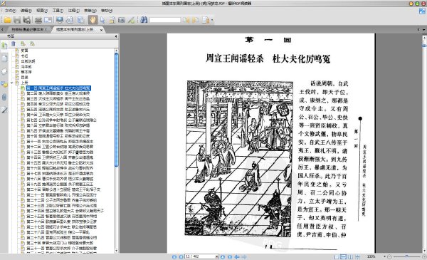
Task: Close the active document tab
Action: [x=101, y=30]
